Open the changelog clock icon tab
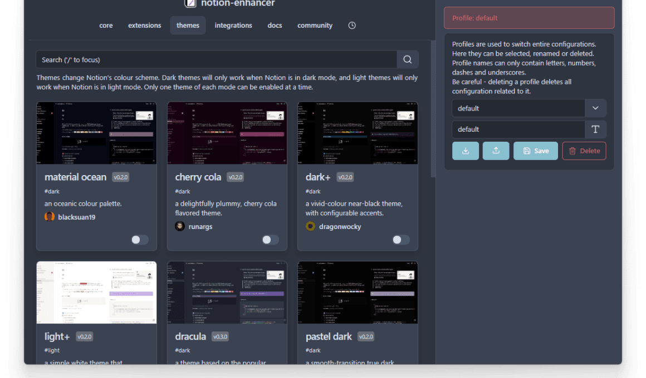646x378 pixels. click(352, 26)
